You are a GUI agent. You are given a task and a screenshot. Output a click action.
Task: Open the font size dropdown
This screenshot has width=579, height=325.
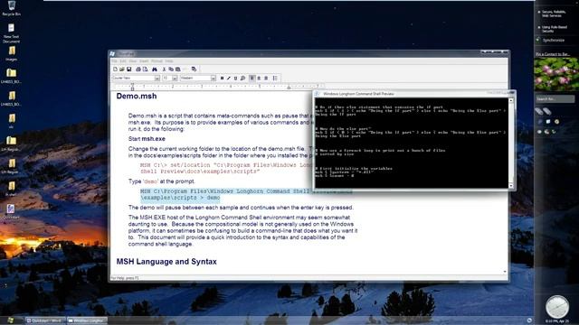pyautogui.click(x=175, y=79)
